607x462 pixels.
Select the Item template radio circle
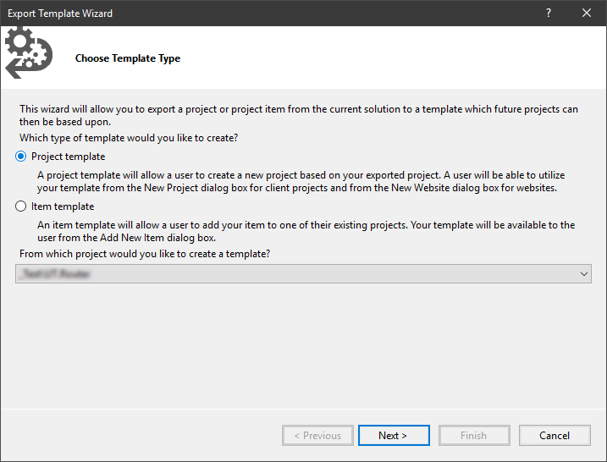tap(21, 206)
